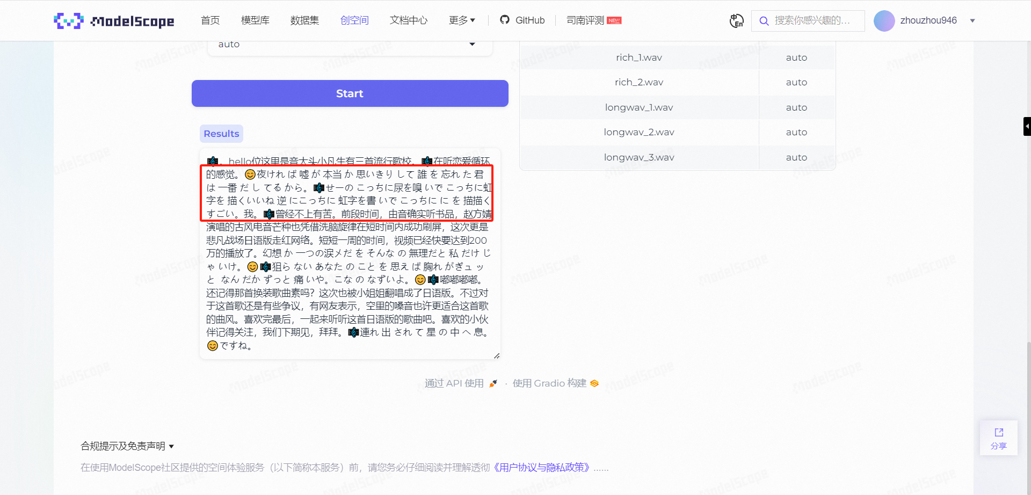Viewport: 1031px width, 495px height.
Task: Switch to the 创空间 section
Action: pos(354,20)
